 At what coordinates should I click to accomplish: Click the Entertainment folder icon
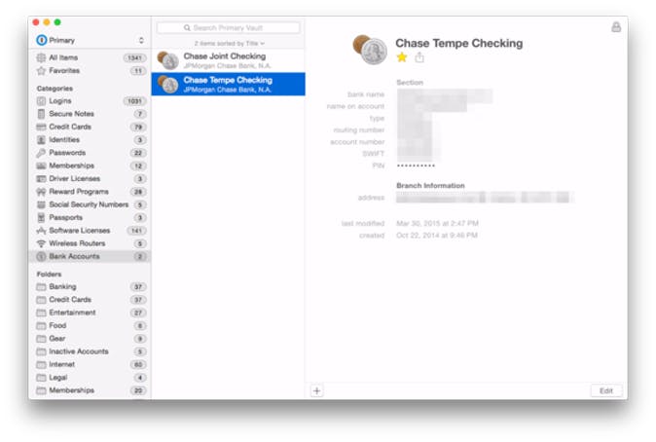[x=41, y=313]
